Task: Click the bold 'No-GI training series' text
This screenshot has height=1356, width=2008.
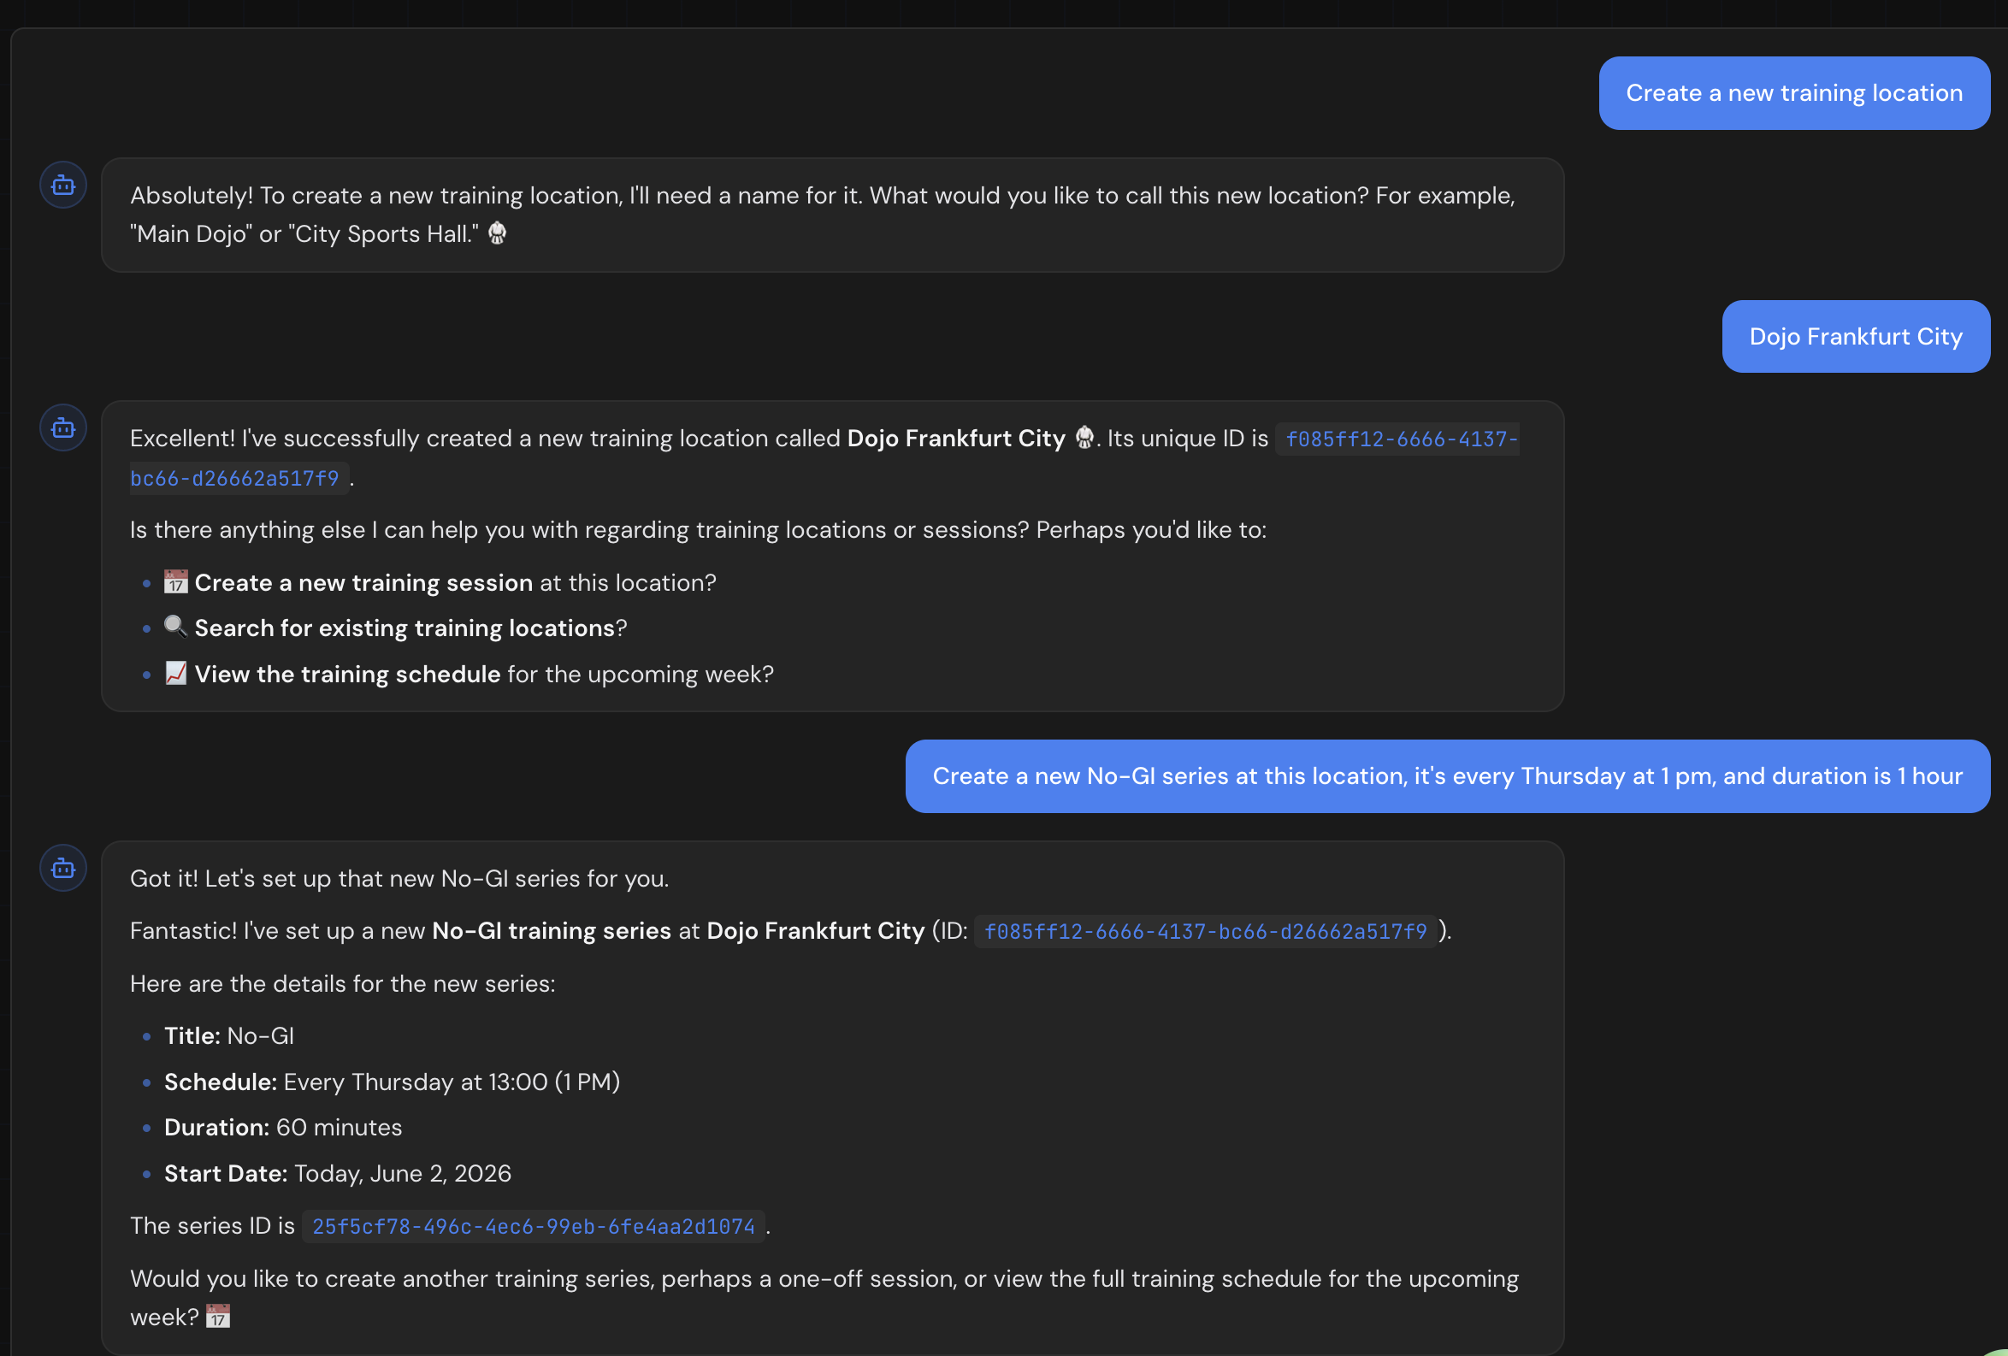Action: coord(552,930)
